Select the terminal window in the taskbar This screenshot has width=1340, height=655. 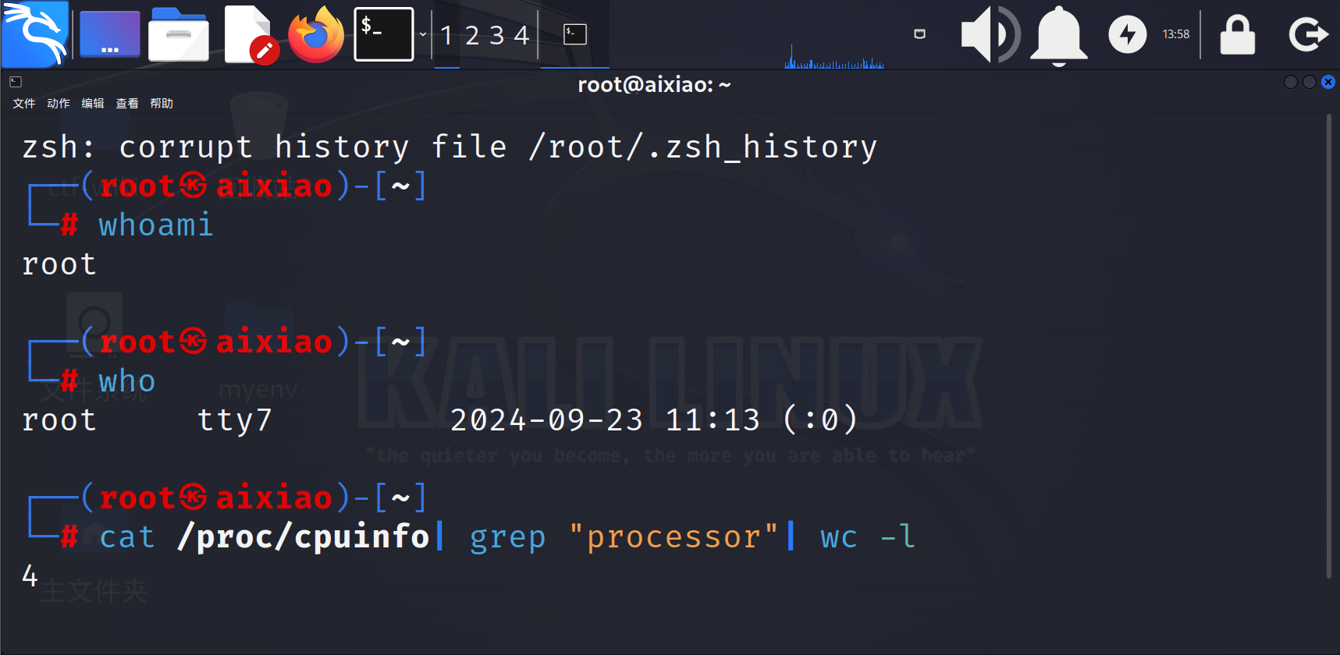575,34
